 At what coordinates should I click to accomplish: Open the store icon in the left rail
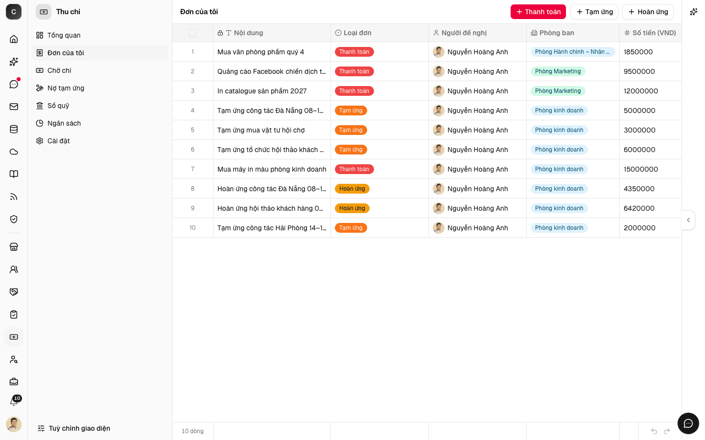pyautogui.click(x=14, y=247)
